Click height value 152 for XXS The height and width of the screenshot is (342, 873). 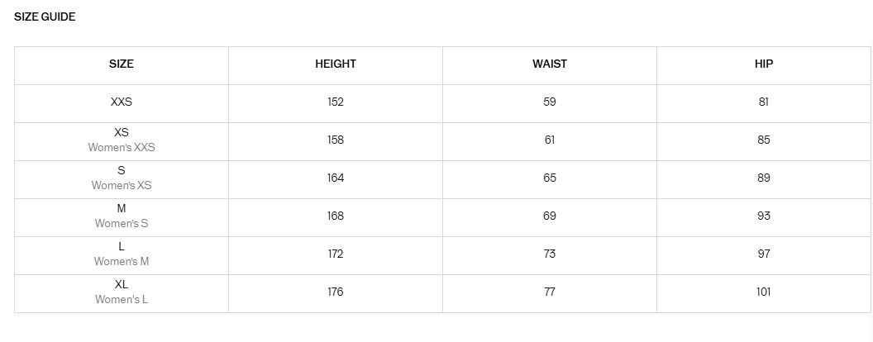pyautogui.click(x=336, y=102)
